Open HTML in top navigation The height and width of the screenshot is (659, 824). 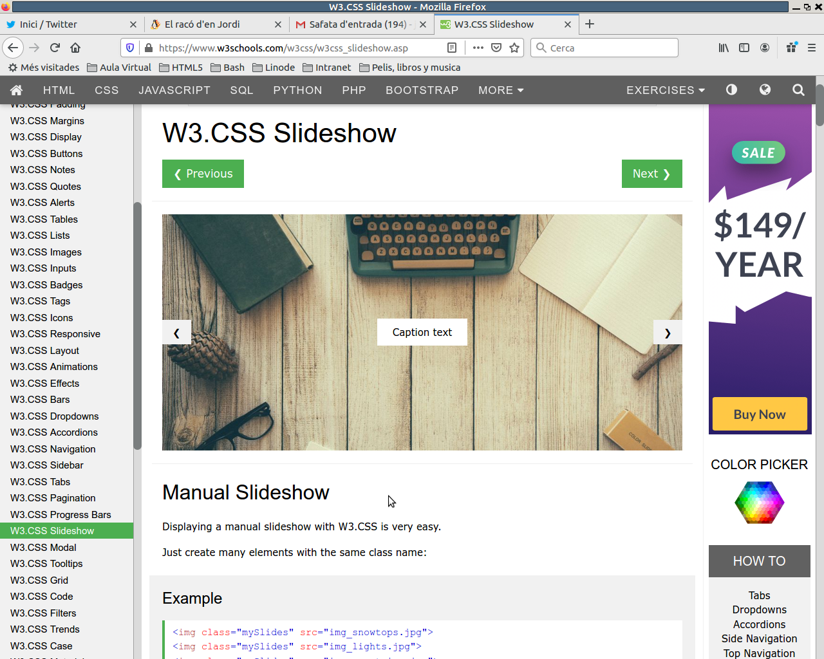(59, 90)
